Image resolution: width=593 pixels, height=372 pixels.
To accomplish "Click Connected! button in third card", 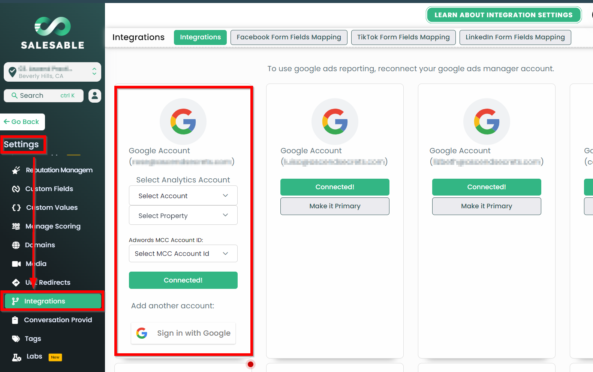I will tap(487, 187).
